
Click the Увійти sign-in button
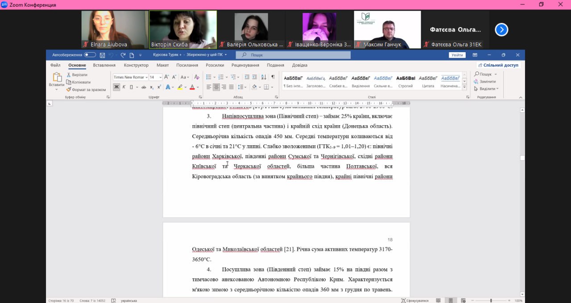[457, 55]
